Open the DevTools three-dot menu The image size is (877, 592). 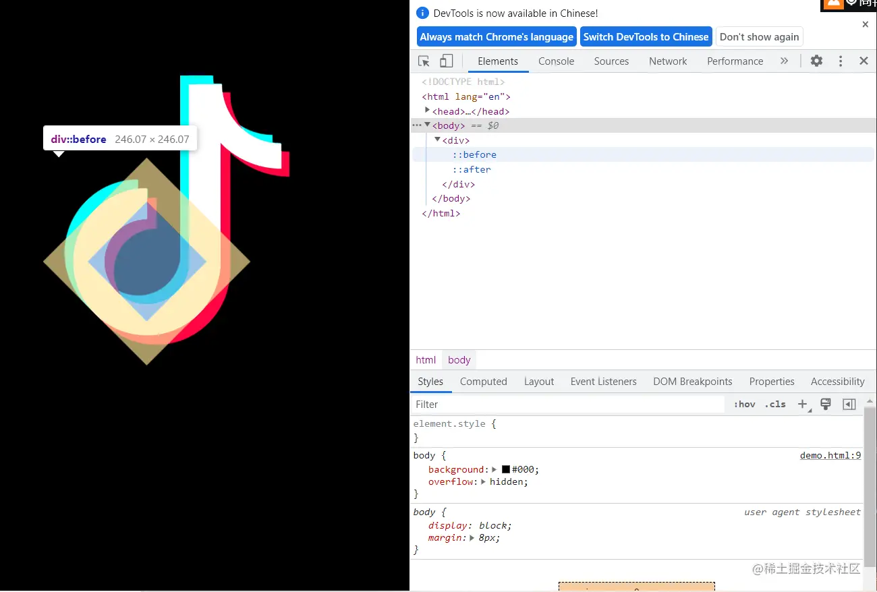pos(841,61)
